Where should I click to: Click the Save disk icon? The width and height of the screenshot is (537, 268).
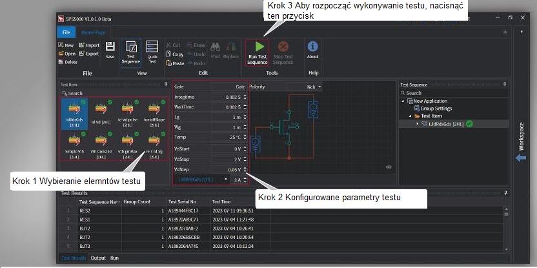[x=110, y=47]
